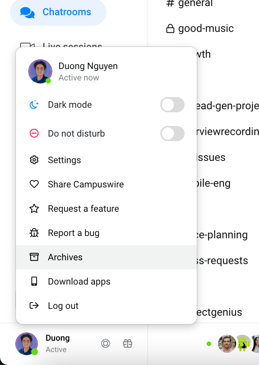The height and width of the screenshot is (365, 259).
Task: Click the gift box icon in bottom bar
Action: tap(128, 343)
